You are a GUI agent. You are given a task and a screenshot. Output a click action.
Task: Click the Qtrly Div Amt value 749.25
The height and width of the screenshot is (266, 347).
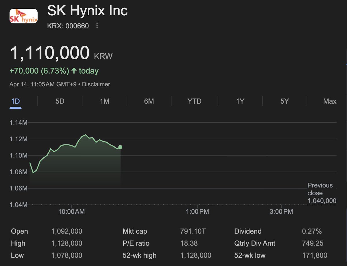[313, 243]
